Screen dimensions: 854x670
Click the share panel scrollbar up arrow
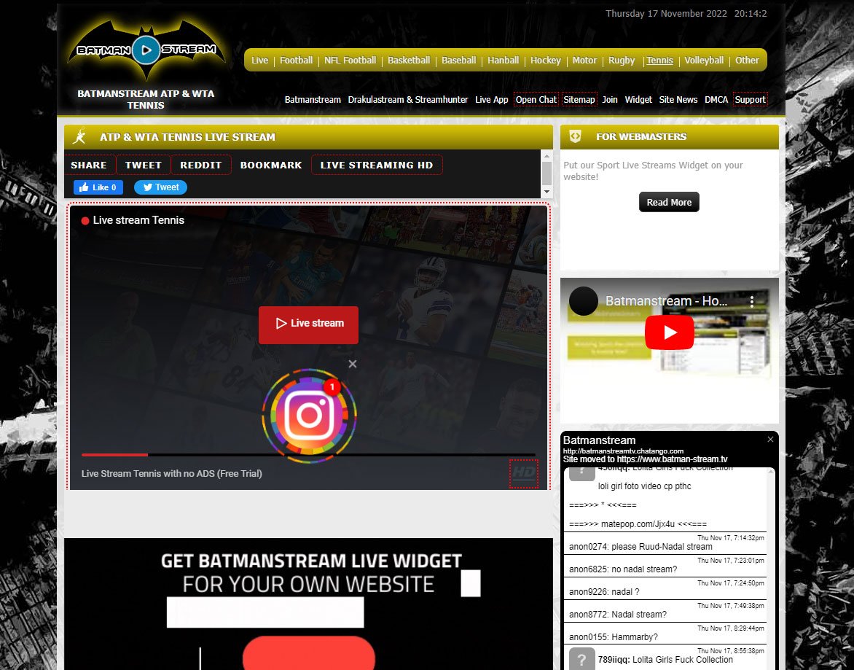(x=547, y=156)
